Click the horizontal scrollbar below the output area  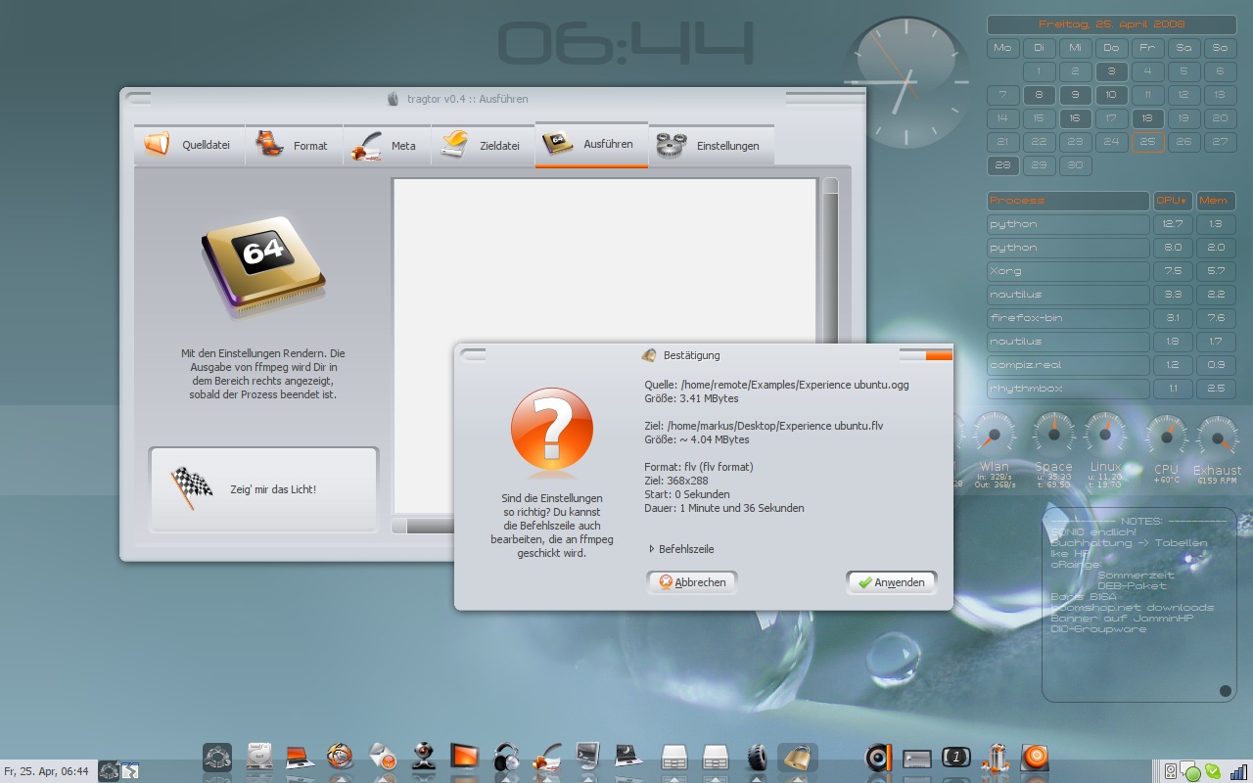pyautogui.click(x=423, y=527)
